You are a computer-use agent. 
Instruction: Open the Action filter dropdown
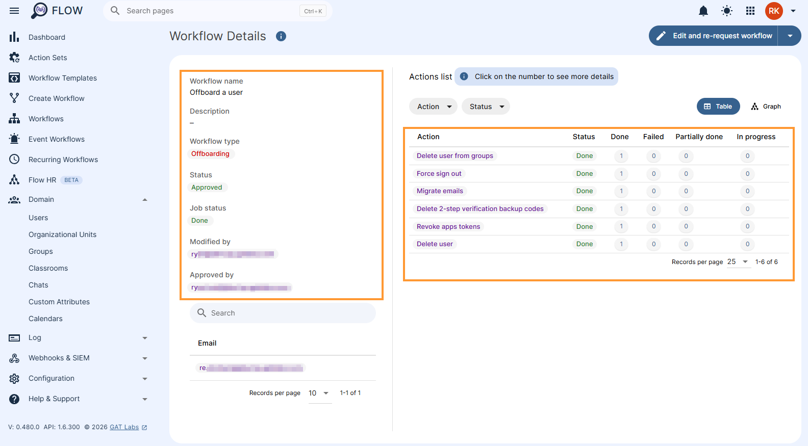coord(433,107)
